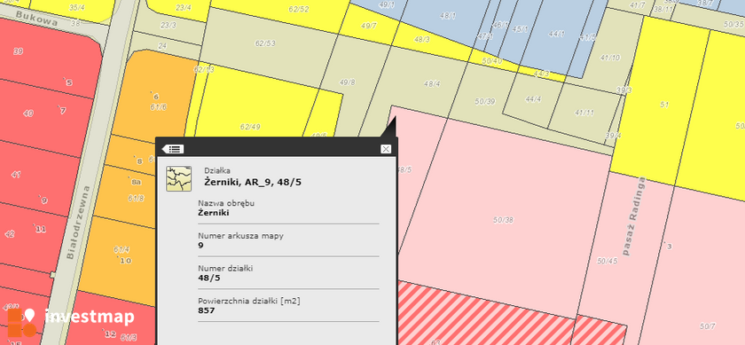Click parcel 41/11 on the map
745x345 pixels.
(x=584, y=113)
